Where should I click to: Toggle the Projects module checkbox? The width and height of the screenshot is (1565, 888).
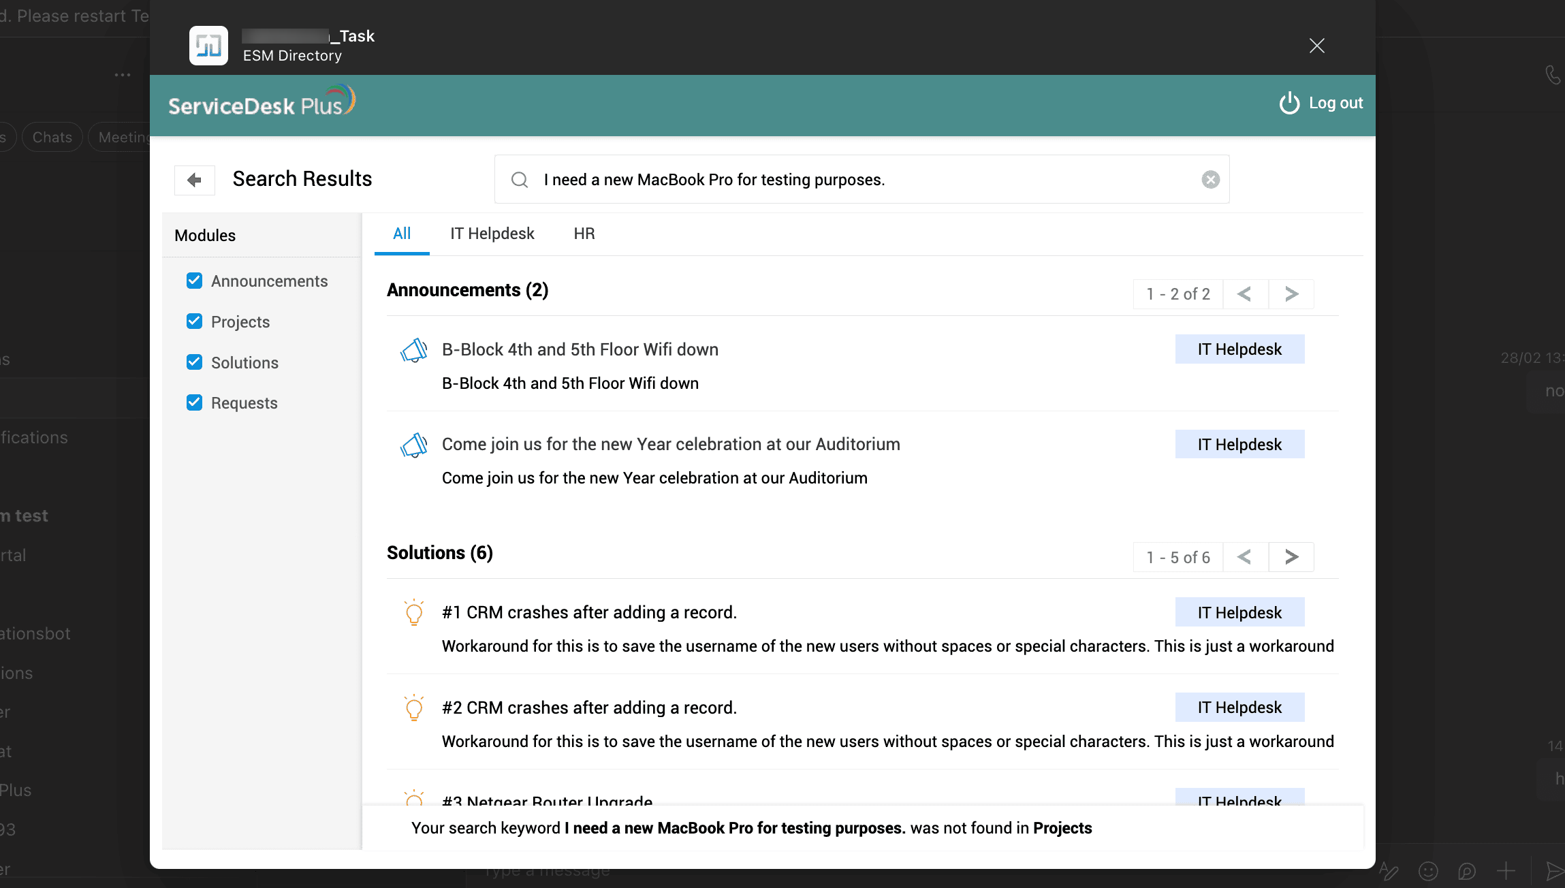point(194,321)
